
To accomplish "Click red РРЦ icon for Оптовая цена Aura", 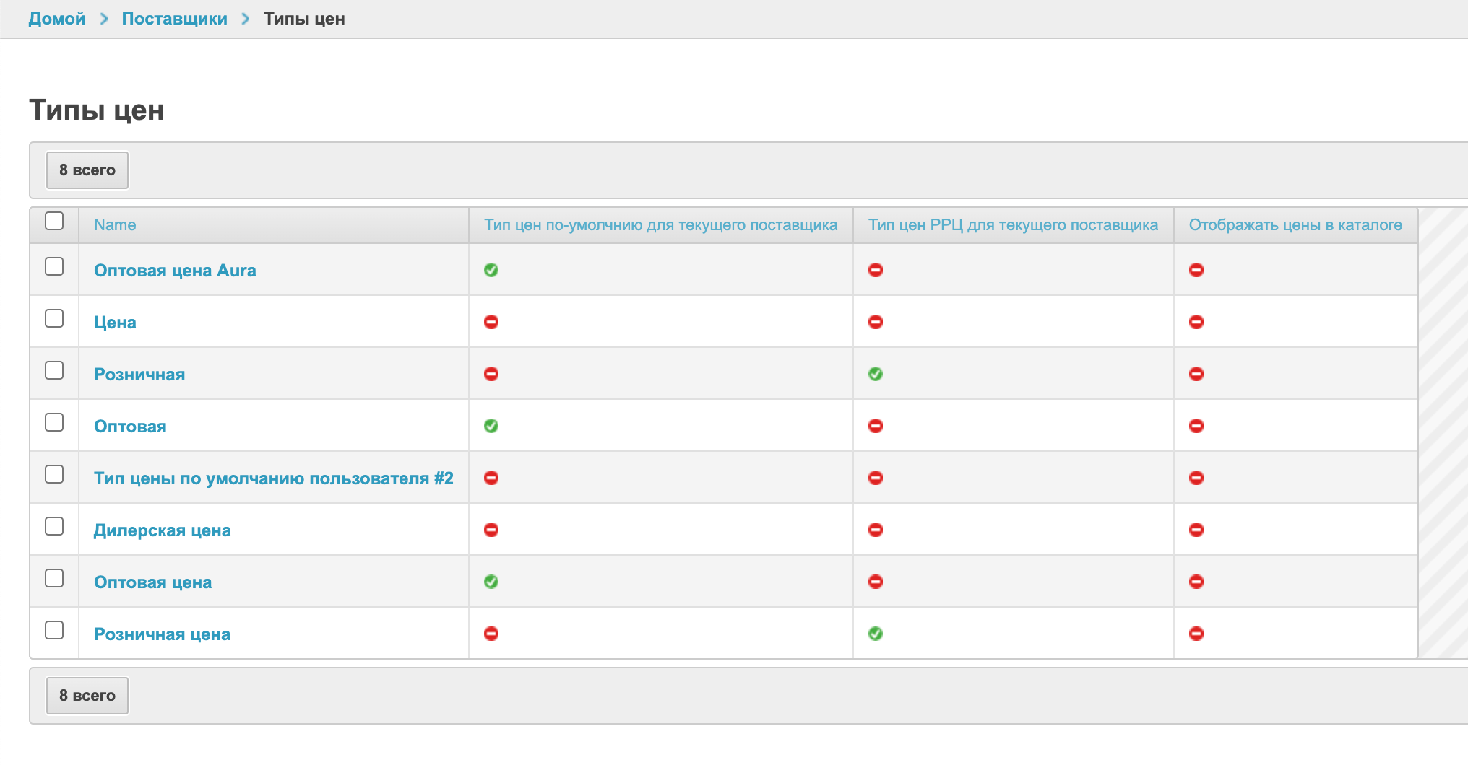I will tap(876, 270).
